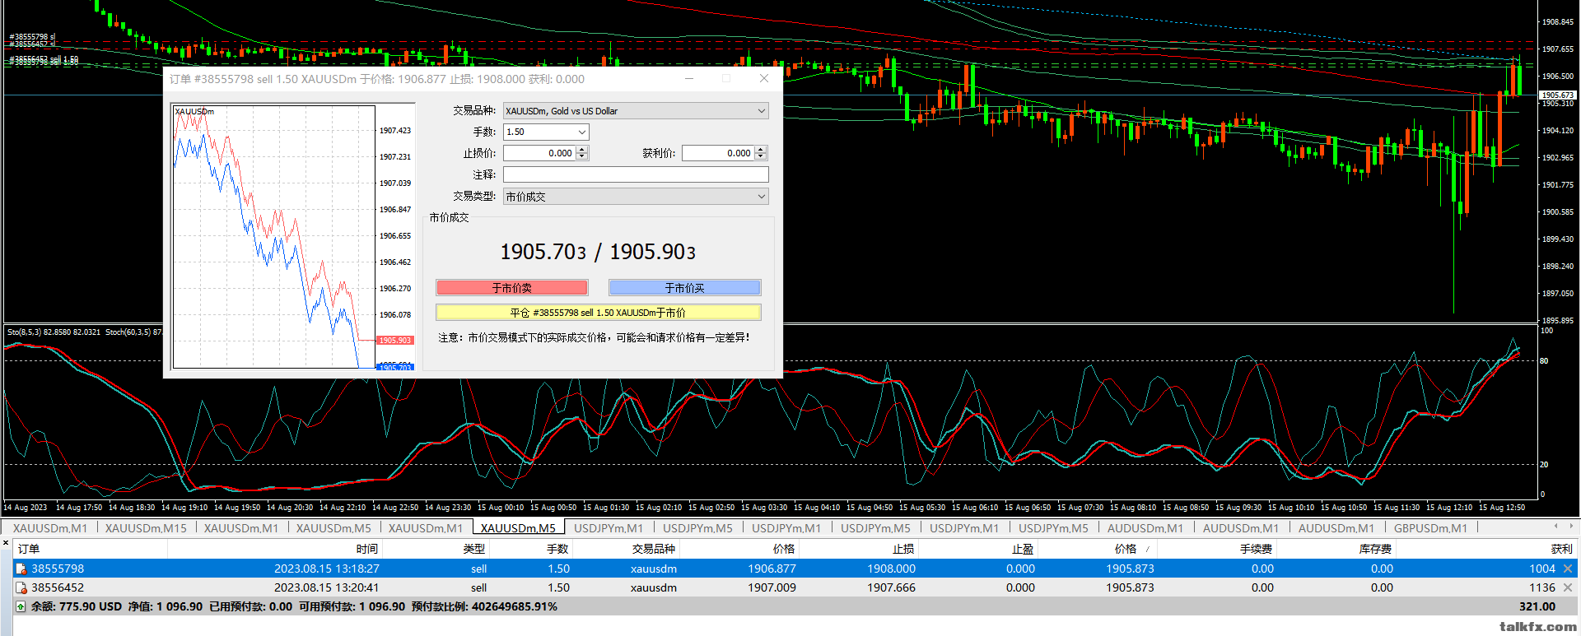Close the terminal panel with its small X

[x=6, y=543]
